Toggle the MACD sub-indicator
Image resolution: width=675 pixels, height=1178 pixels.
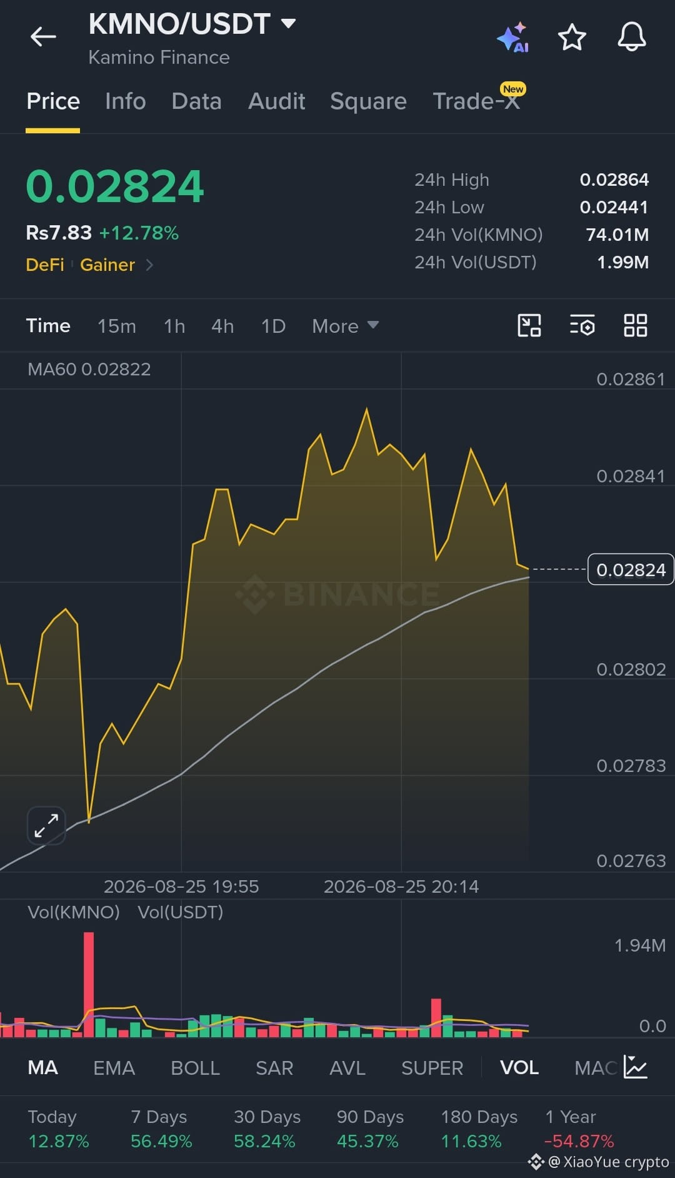click(x=596, y=1068)
